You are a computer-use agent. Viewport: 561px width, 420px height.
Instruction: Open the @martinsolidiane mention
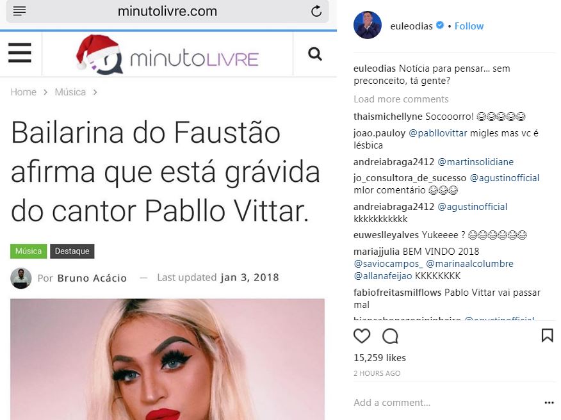click(x=475, y=162)
